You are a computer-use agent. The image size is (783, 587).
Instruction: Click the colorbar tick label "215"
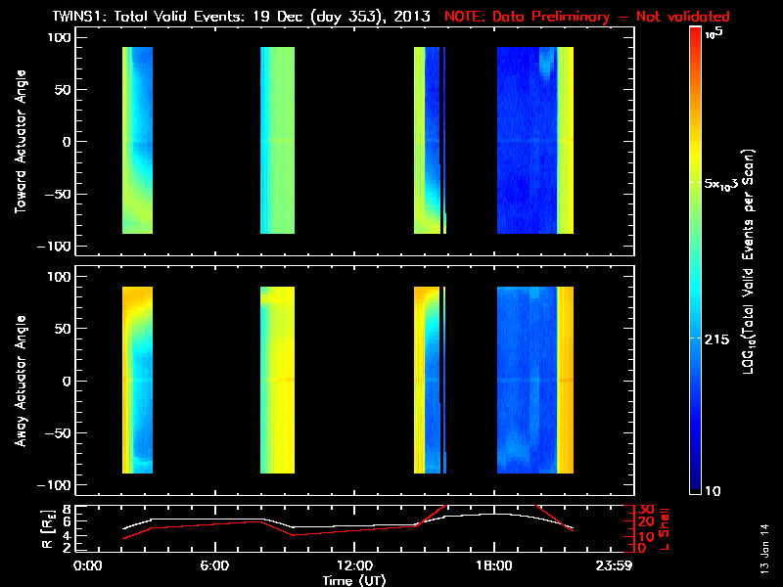716,339
